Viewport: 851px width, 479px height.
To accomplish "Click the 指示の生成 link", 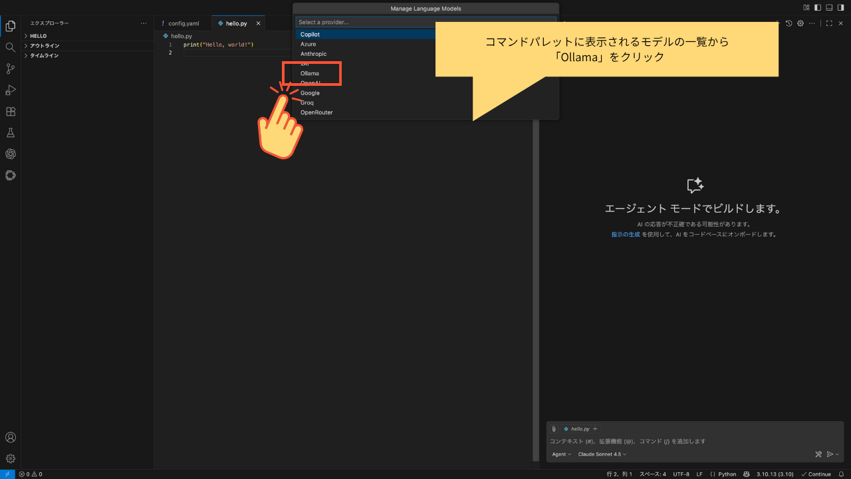I will [x=625, y=234].
